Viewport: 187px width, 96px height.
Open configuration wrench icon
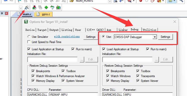(x=181, y=1)
